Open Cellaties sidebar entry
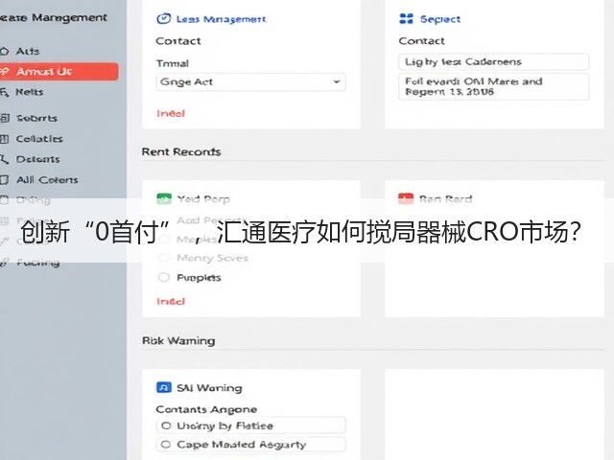The height and width of the screenshot is (460, 614). click(39, 139)
